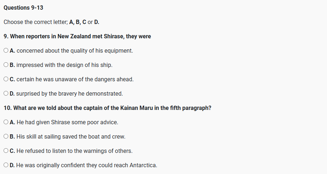The height and width of the screenshot is (174, 327).
Task: Click the "Questions 9-13" heading
Action: [x=23, y=8]
